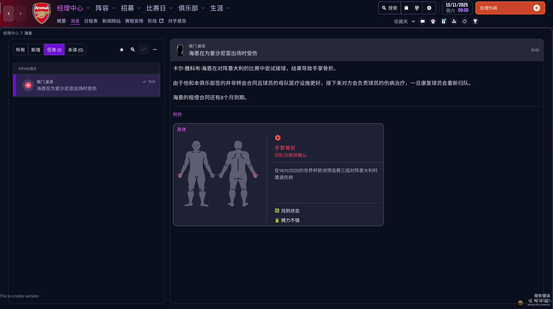Click the sync refresh icon

pyautogui.click(x=465, y=21)
